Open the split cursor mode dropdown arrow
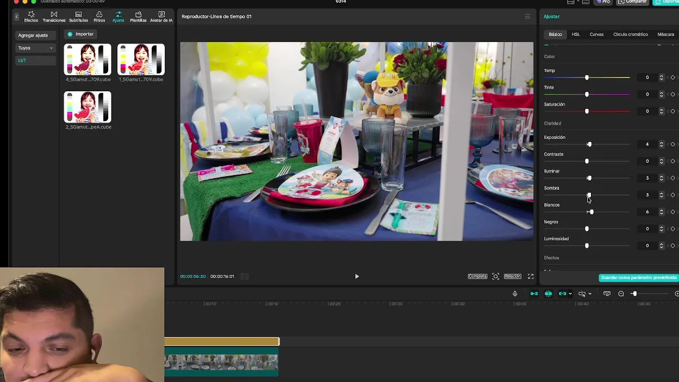The width and height of the screenshot is (679, 382). coord(590,294)
